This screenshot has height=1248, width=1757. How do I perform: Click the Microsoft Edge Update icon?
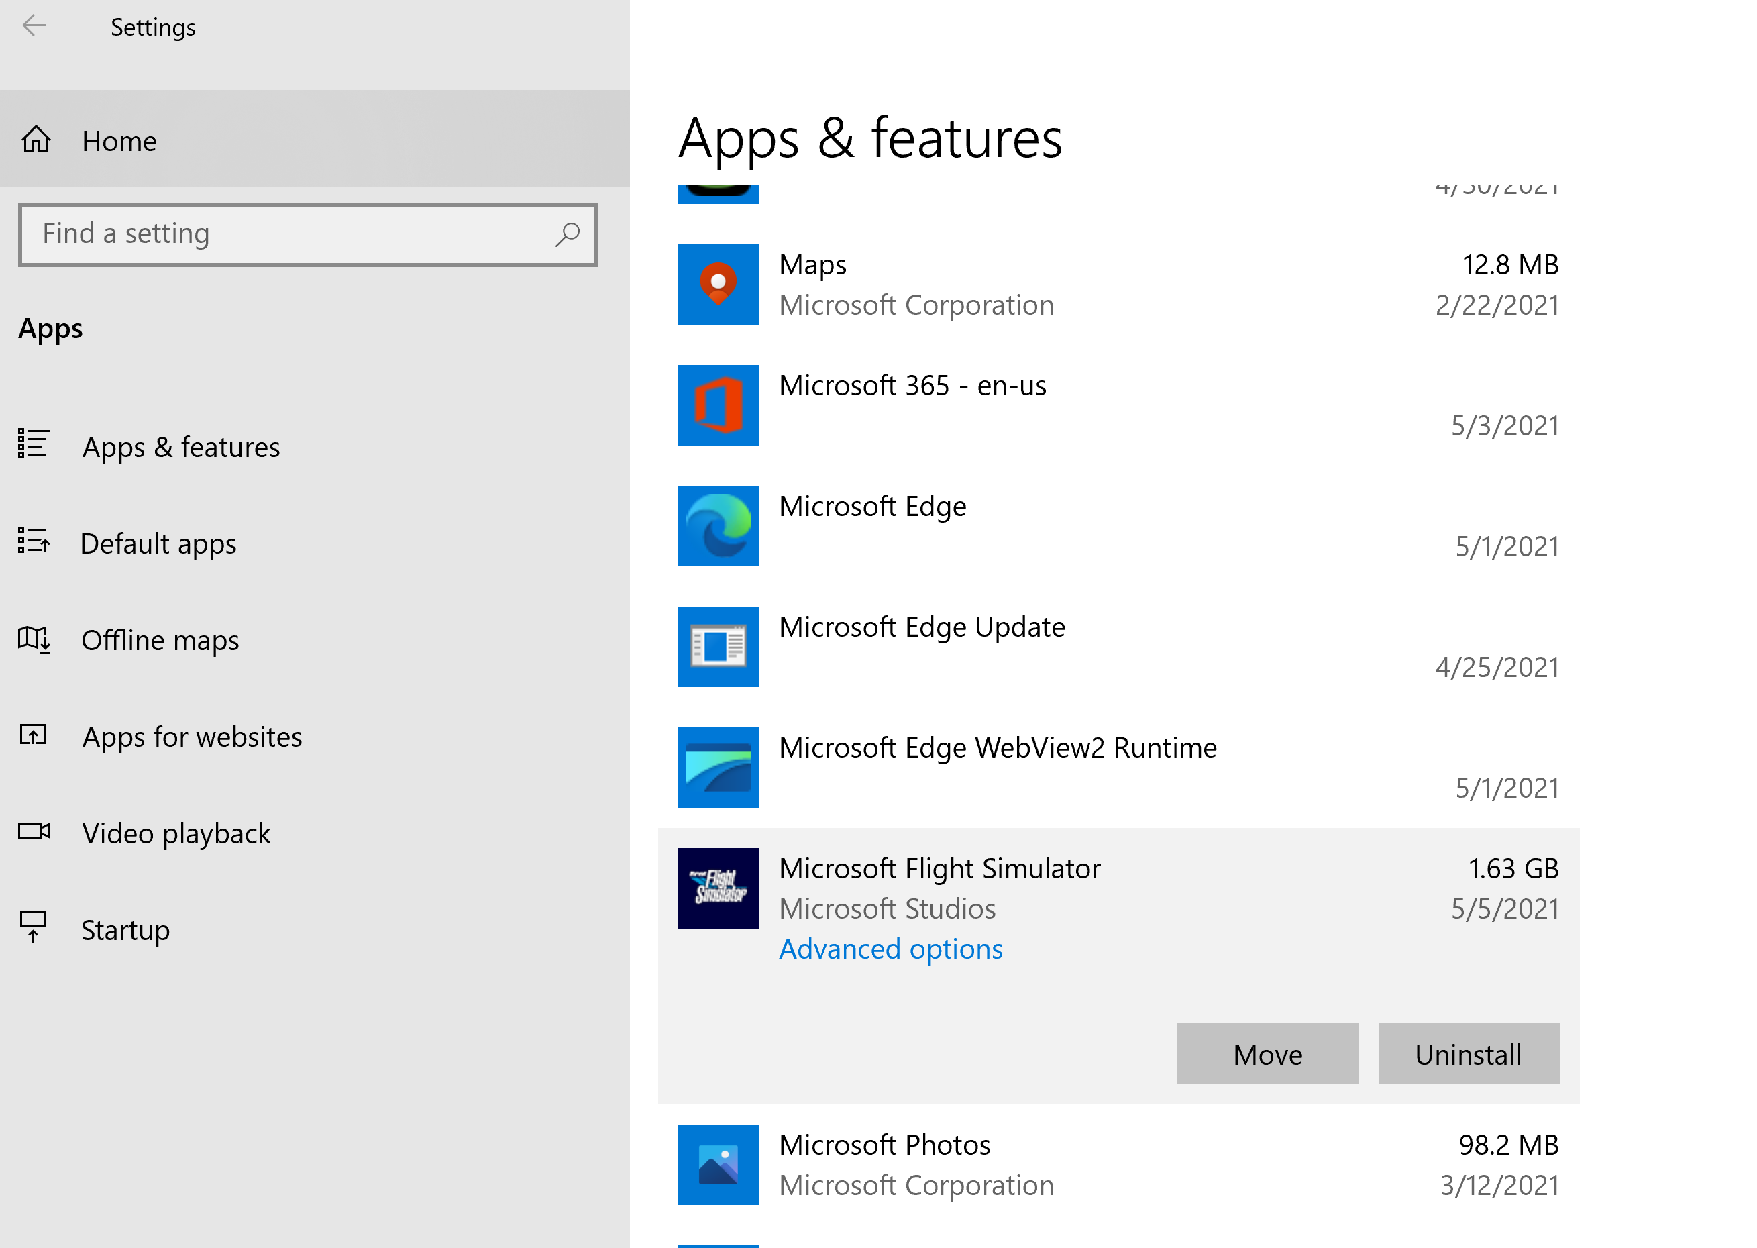point(718,646)
